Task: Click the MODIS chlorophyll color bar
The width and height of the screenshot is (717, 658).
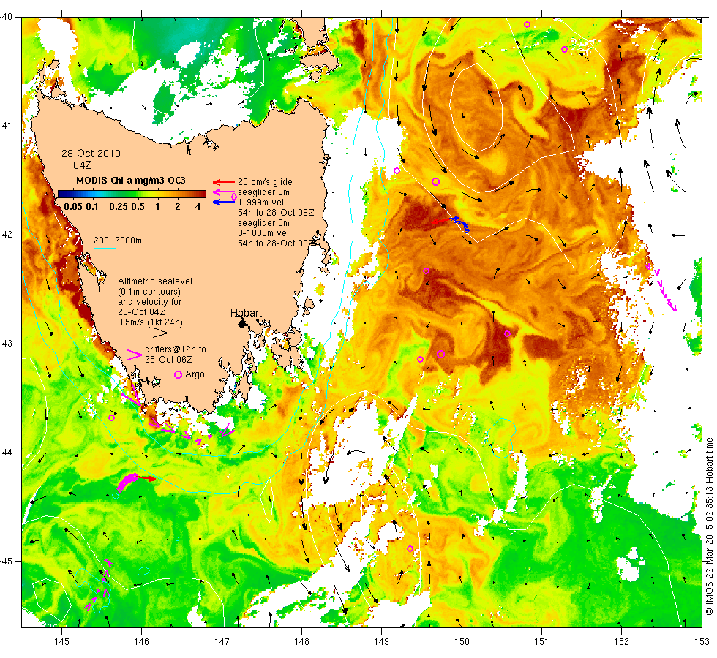Action: pyautogui.click(x=132, y=194)
